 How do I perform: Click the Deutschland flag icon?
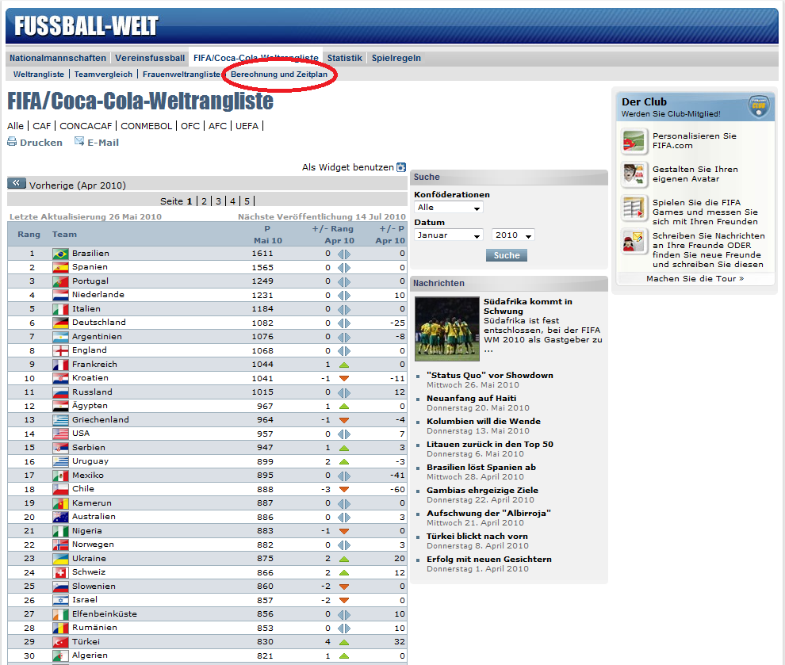click(60, 323)
